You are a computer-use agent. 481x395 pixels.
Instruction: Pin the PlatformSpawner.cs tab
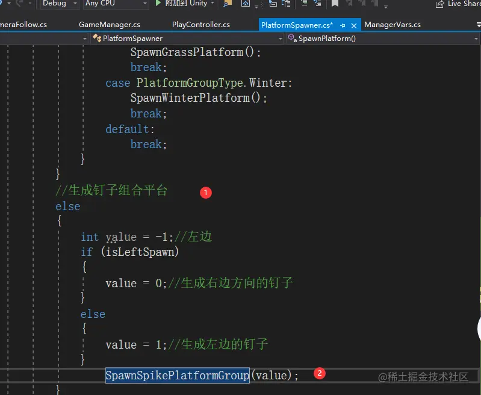click(343, 25)
